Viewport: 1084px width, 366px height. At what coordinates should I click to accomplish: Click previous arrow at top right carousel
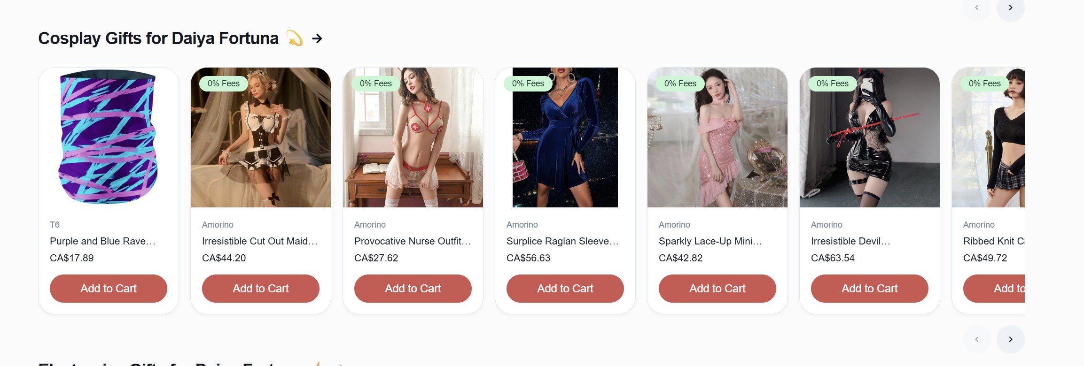(977, 8)
